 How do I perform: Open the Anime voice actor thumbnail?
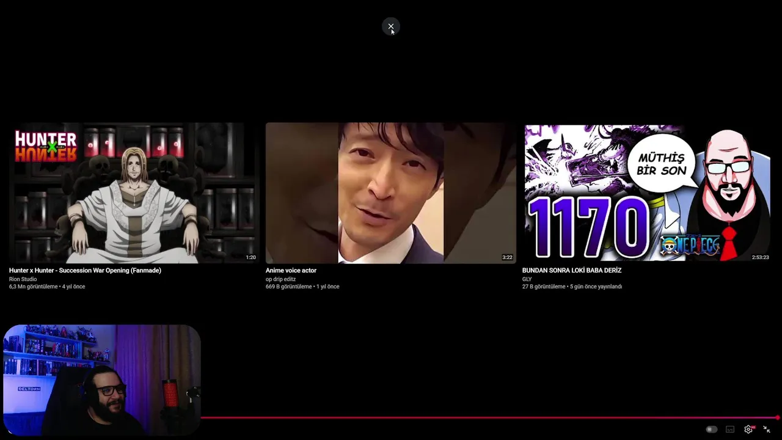pyautogui.click(x=391, y=193)
